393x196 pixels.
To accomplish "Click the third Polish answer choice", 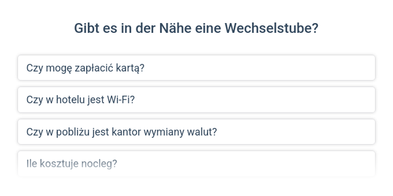I will (x=196, y=132).
